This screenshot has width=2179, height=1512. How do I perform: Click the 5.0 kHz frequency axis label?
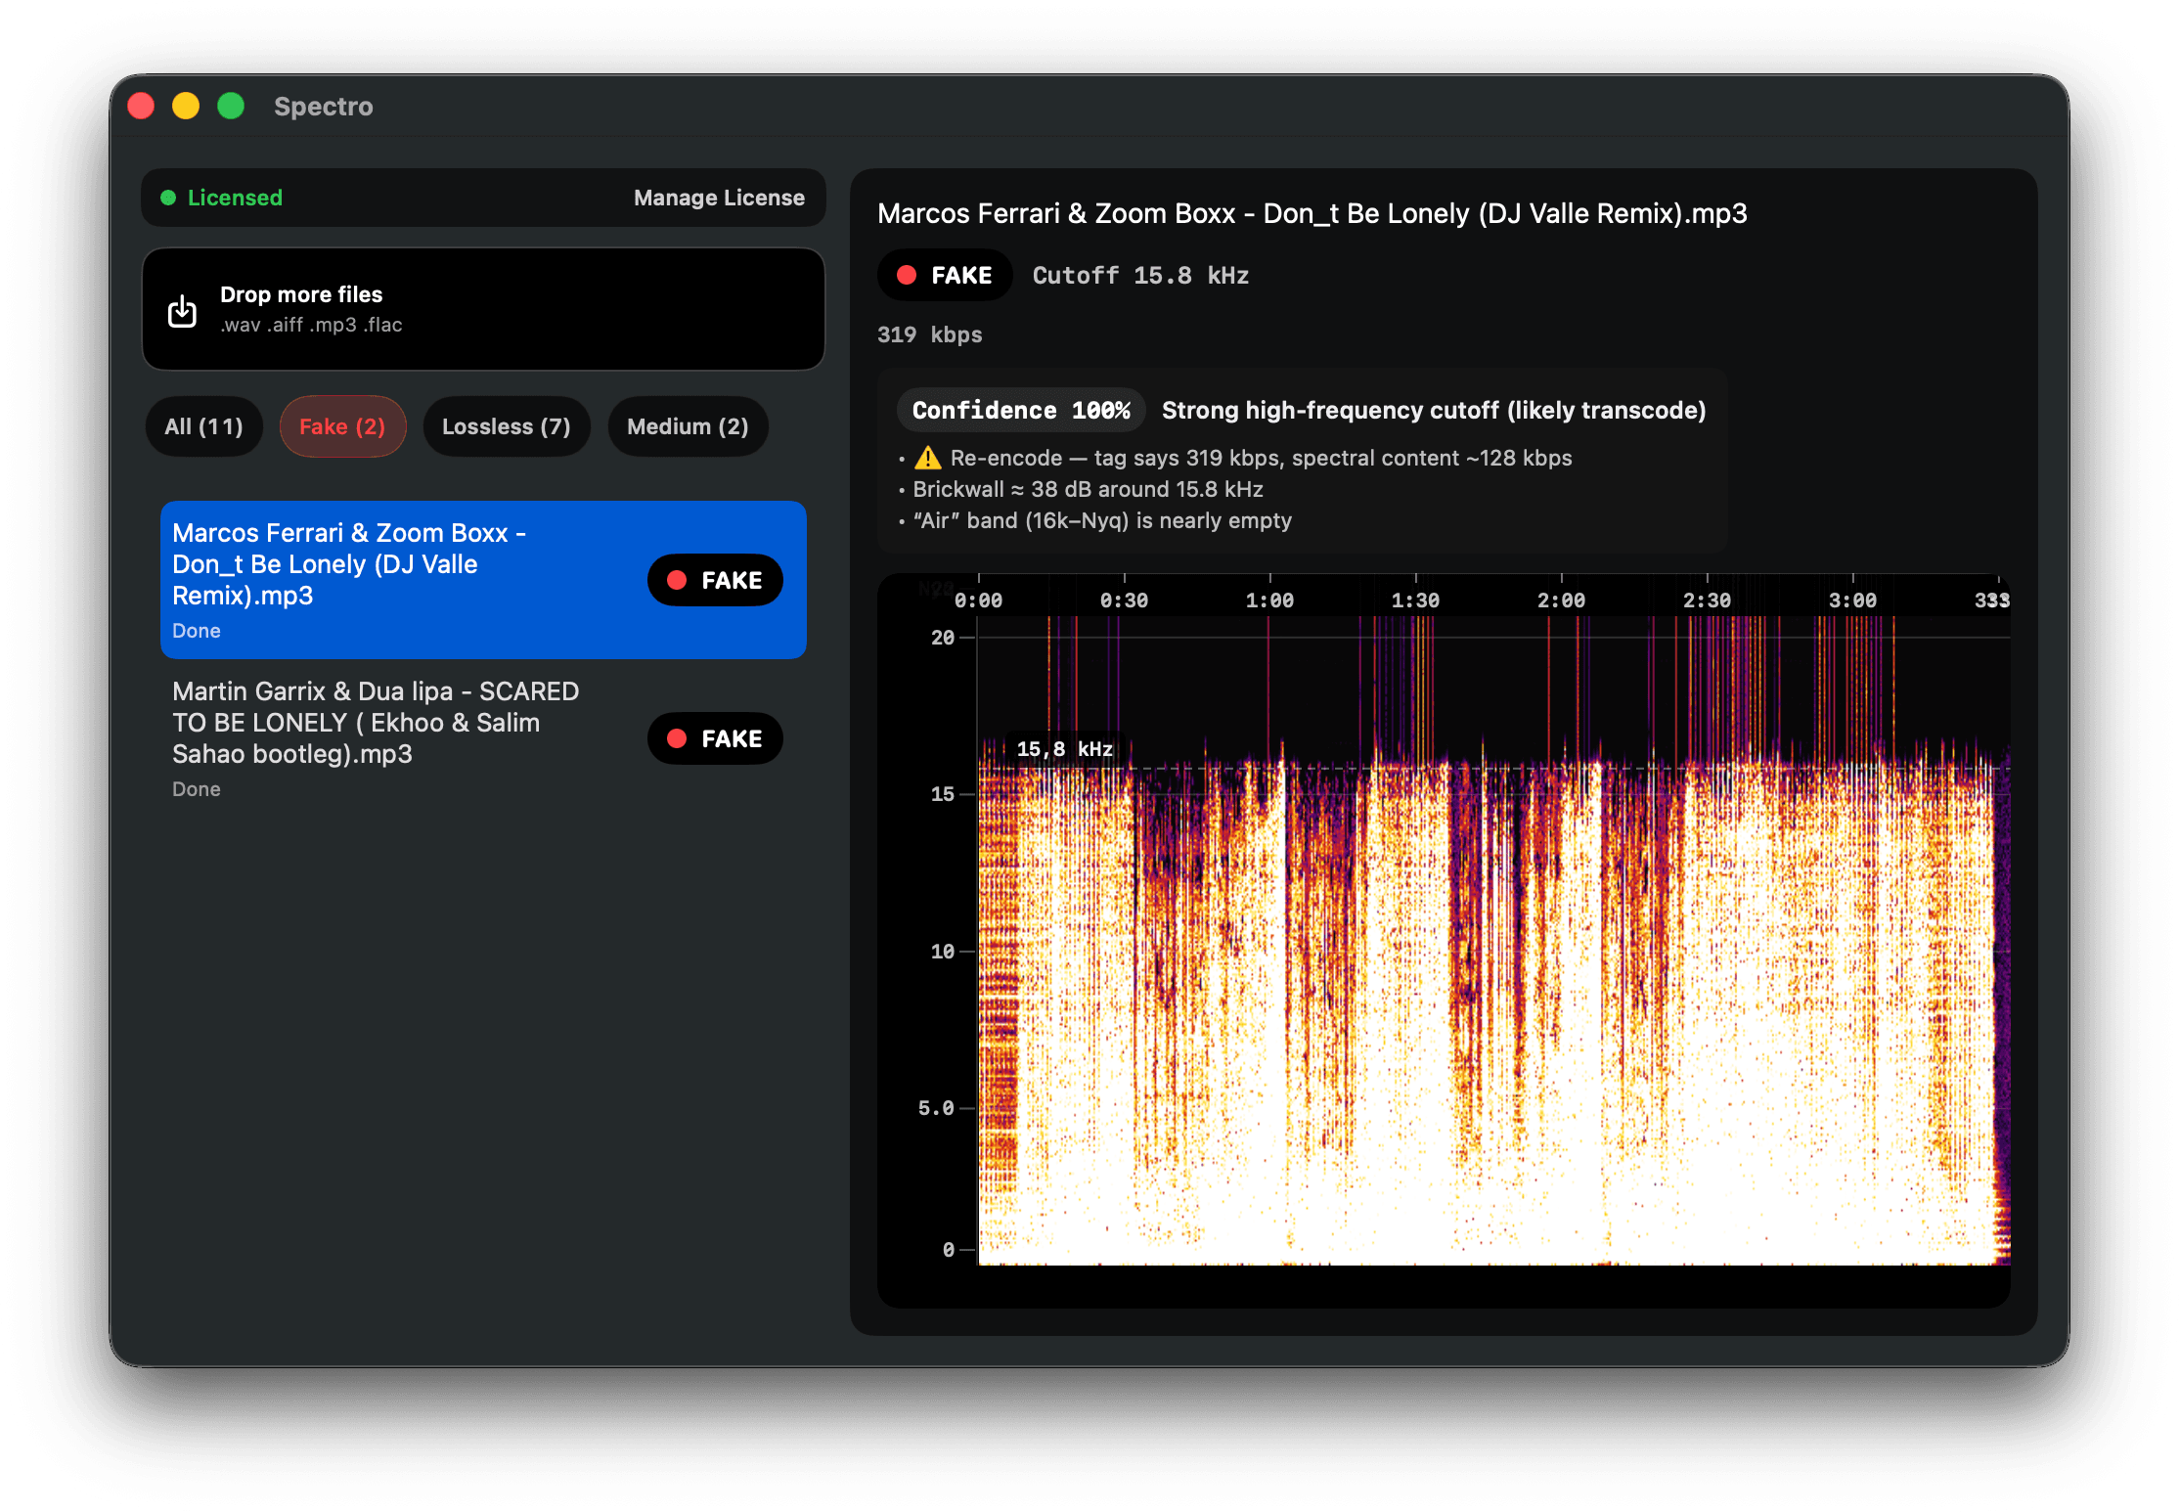click(x=936, y=1108)
